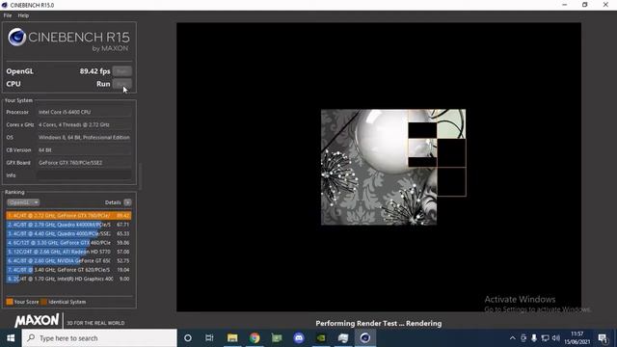Open the Windows Start menu
Viewport: 617px width, 347px height.
(11, 338)
